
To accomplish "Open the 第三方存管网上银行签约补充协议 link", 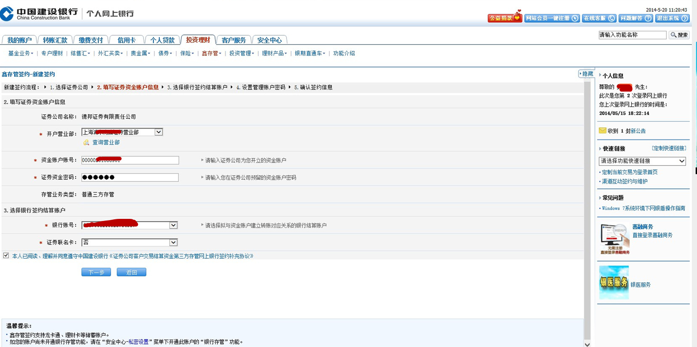I will pyautogui.click(x=181, y=256).
